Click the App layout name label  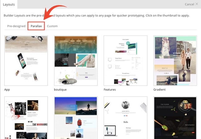pyautogui.click(x=7, y=90)
